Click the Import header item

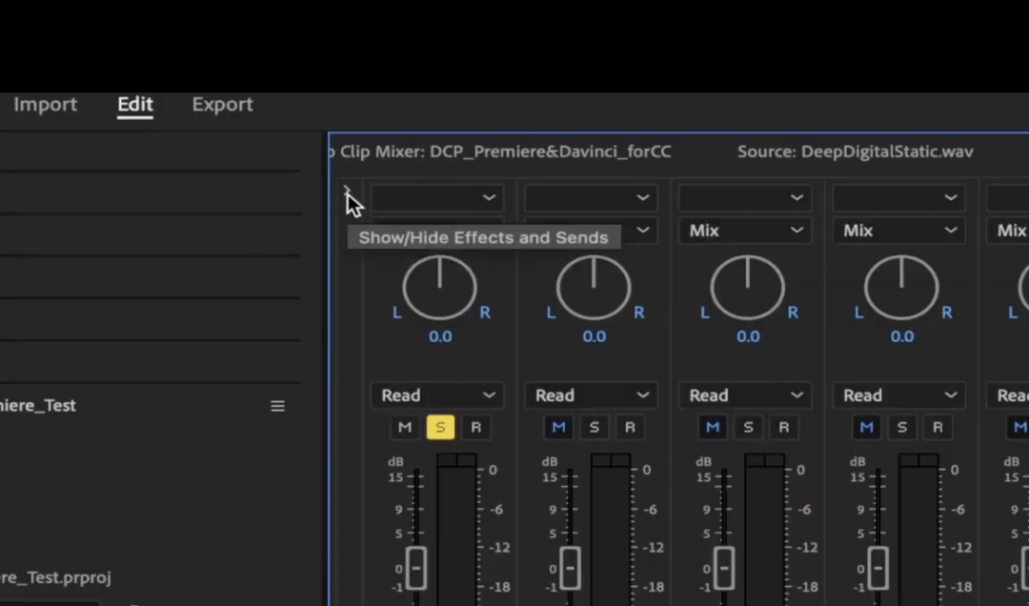point(45,104)
